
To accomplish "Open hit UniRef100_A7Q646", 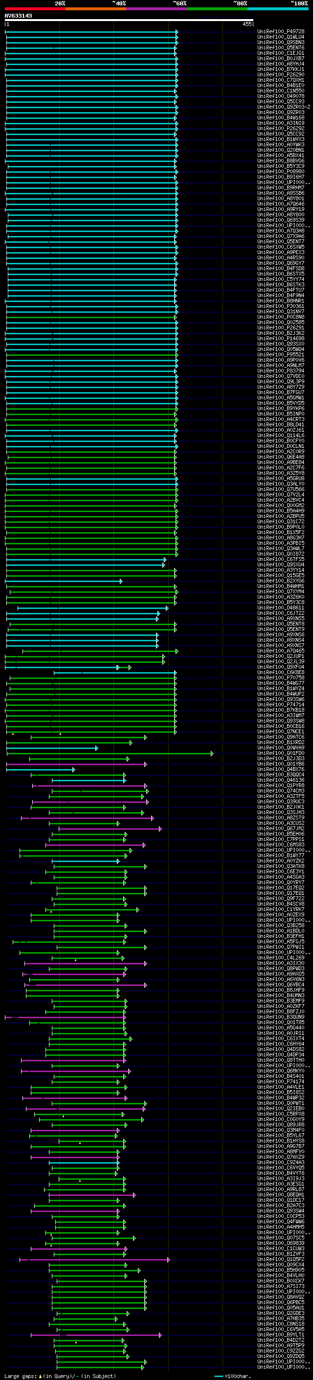I will click(281, 204).
